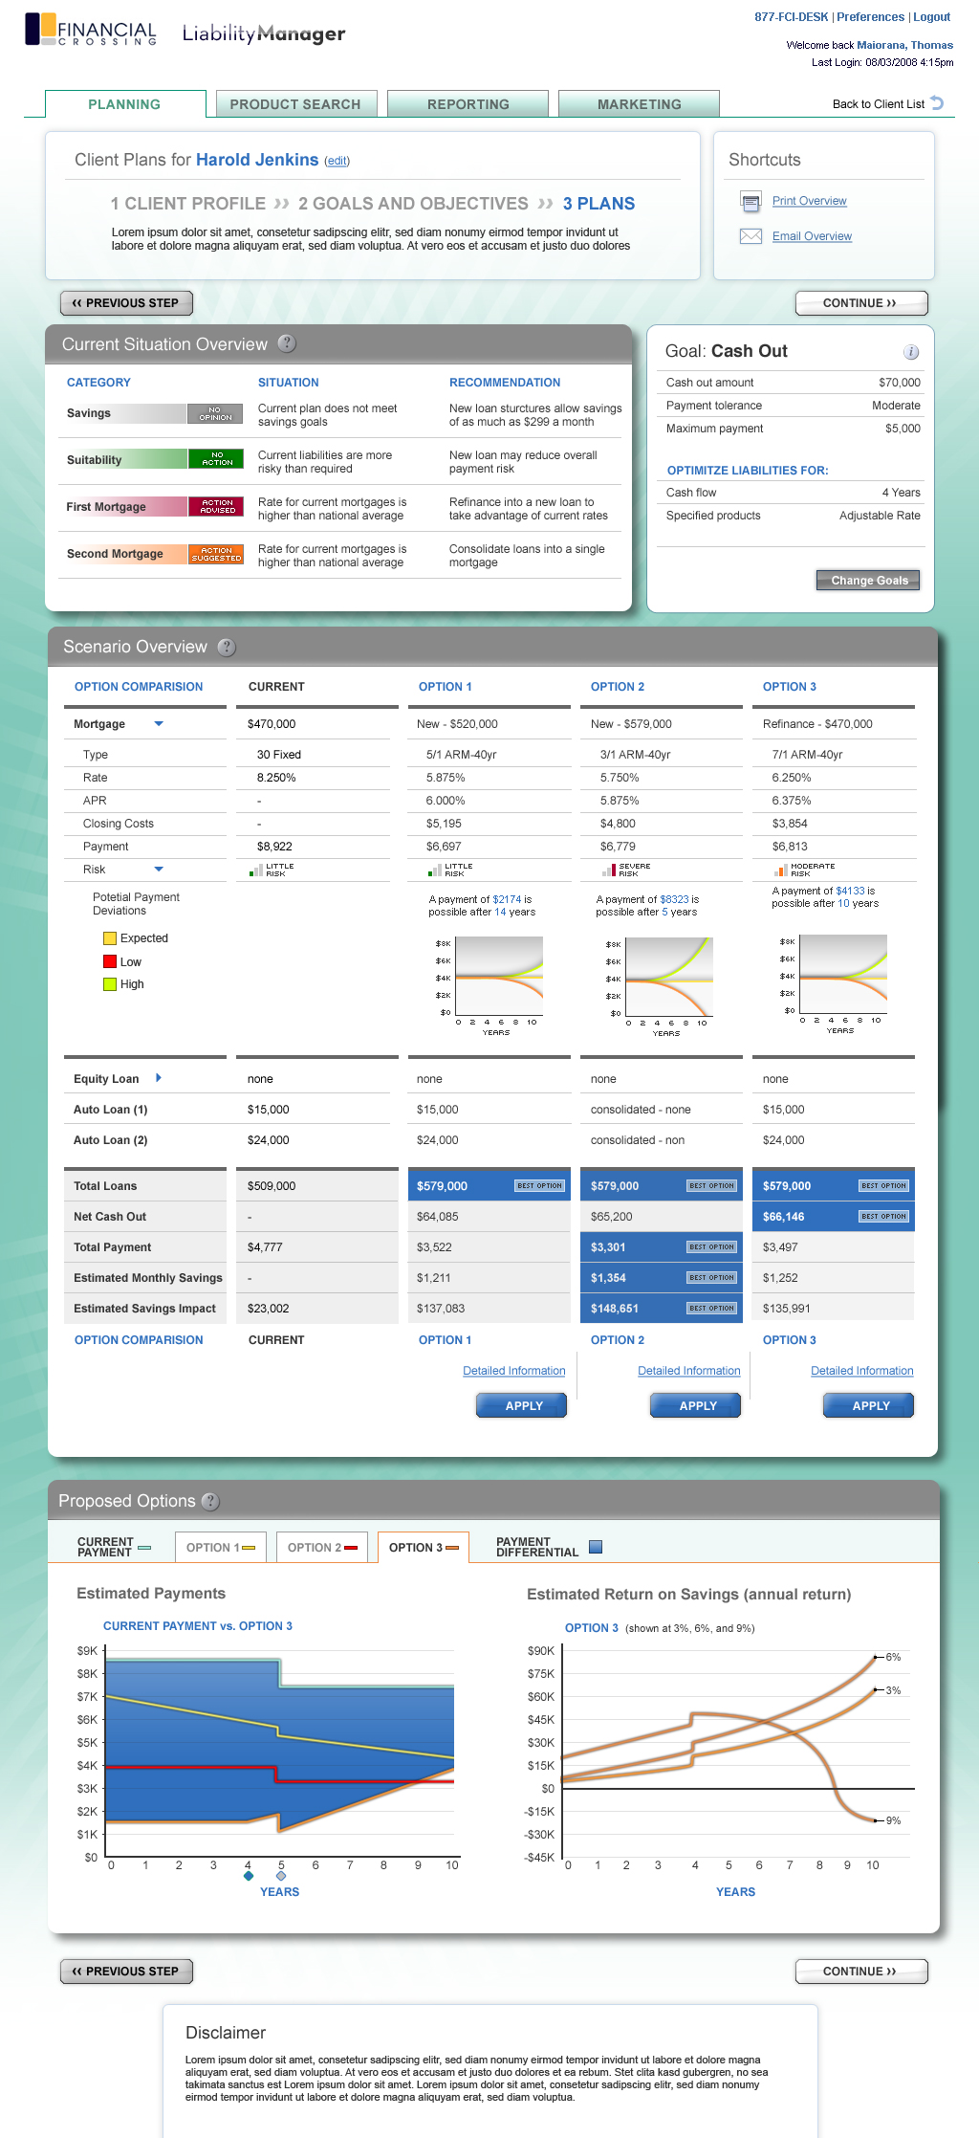Click the Back to Client List arrow icon
This screenshot has width=979, height=2138.
[x=937, y=103]
